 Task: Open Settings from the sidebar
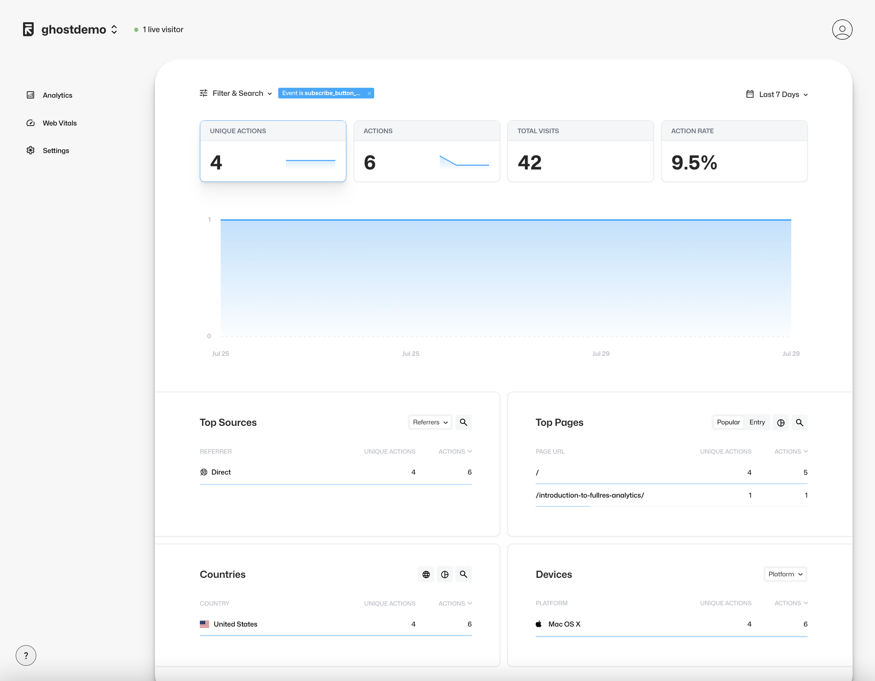click(x=56, y=151)
